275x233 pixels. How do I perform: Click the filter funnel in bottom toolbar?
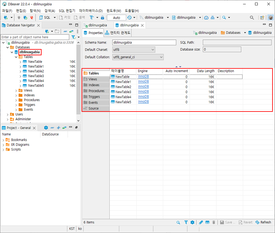point(186,222)
